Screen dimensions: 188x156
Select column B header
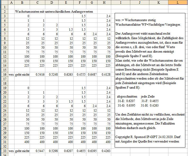point(22,3)
